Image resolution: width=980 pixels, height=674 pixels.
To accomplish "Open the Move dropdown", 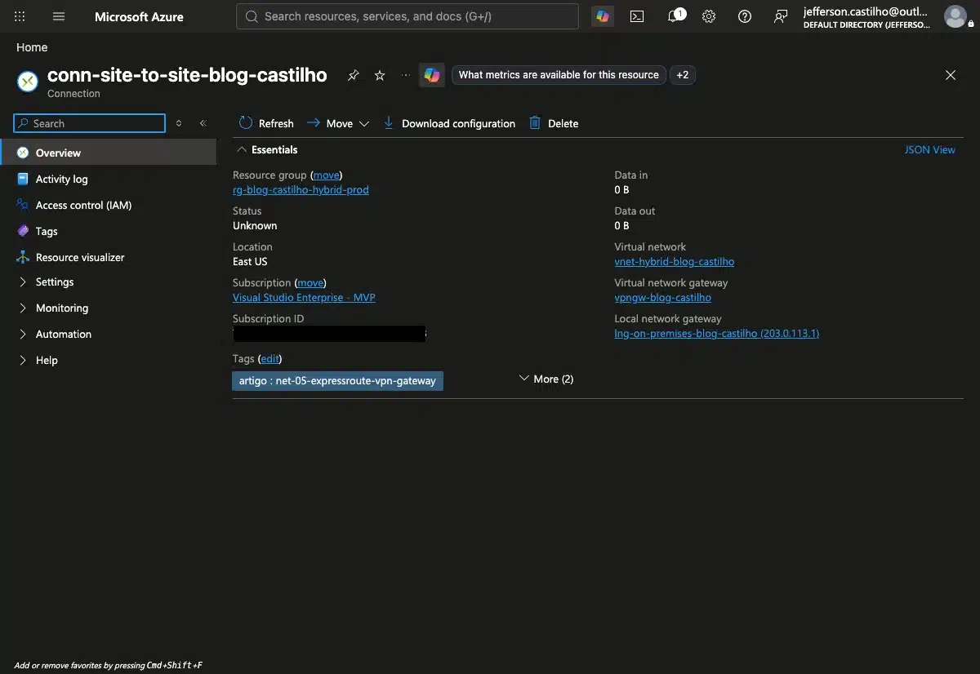I will (338, 123).
